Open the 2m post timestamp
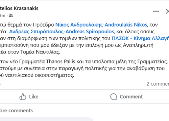 (x=2, y=15)
